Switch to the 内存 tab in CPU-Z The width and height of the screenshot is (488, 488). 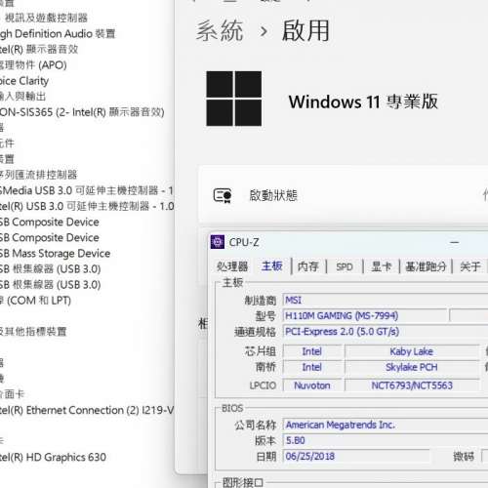pyautogui.click(x=307, y=266)
